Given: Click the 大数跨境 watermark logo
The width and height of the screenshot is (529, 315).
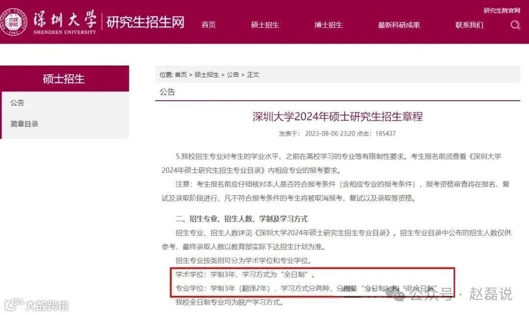Looking at the screenshot, I should click(36, 305).
